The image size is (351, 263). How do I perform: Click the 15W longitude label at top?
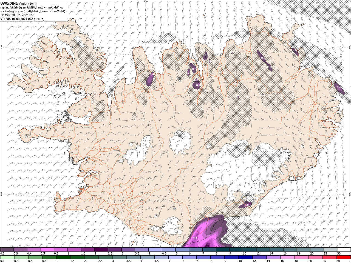(x=290, y=1)
